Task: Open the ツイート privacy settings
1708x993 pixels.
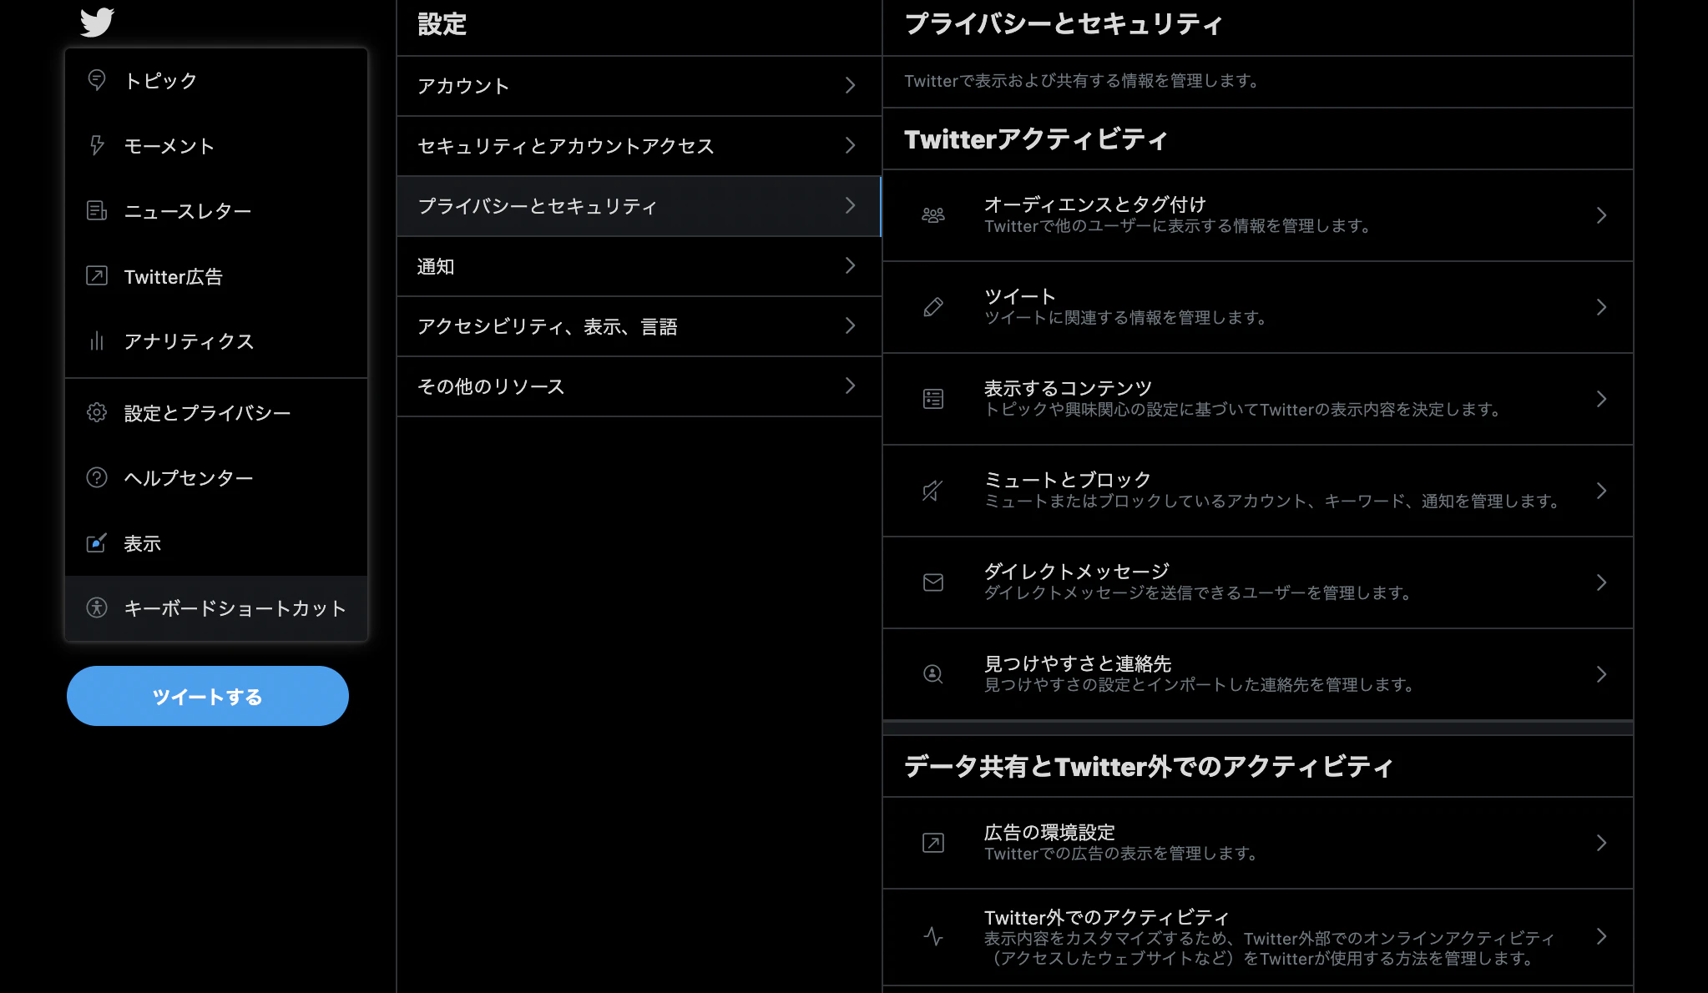Action: 1258,307
